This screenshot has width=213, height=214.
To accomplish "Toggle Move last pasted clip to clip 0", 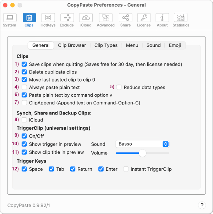I will click(24, 80).
